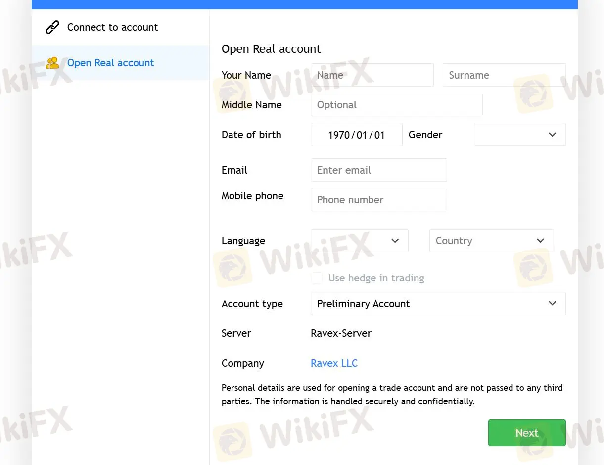Click the Your Name label

(246, 75)
